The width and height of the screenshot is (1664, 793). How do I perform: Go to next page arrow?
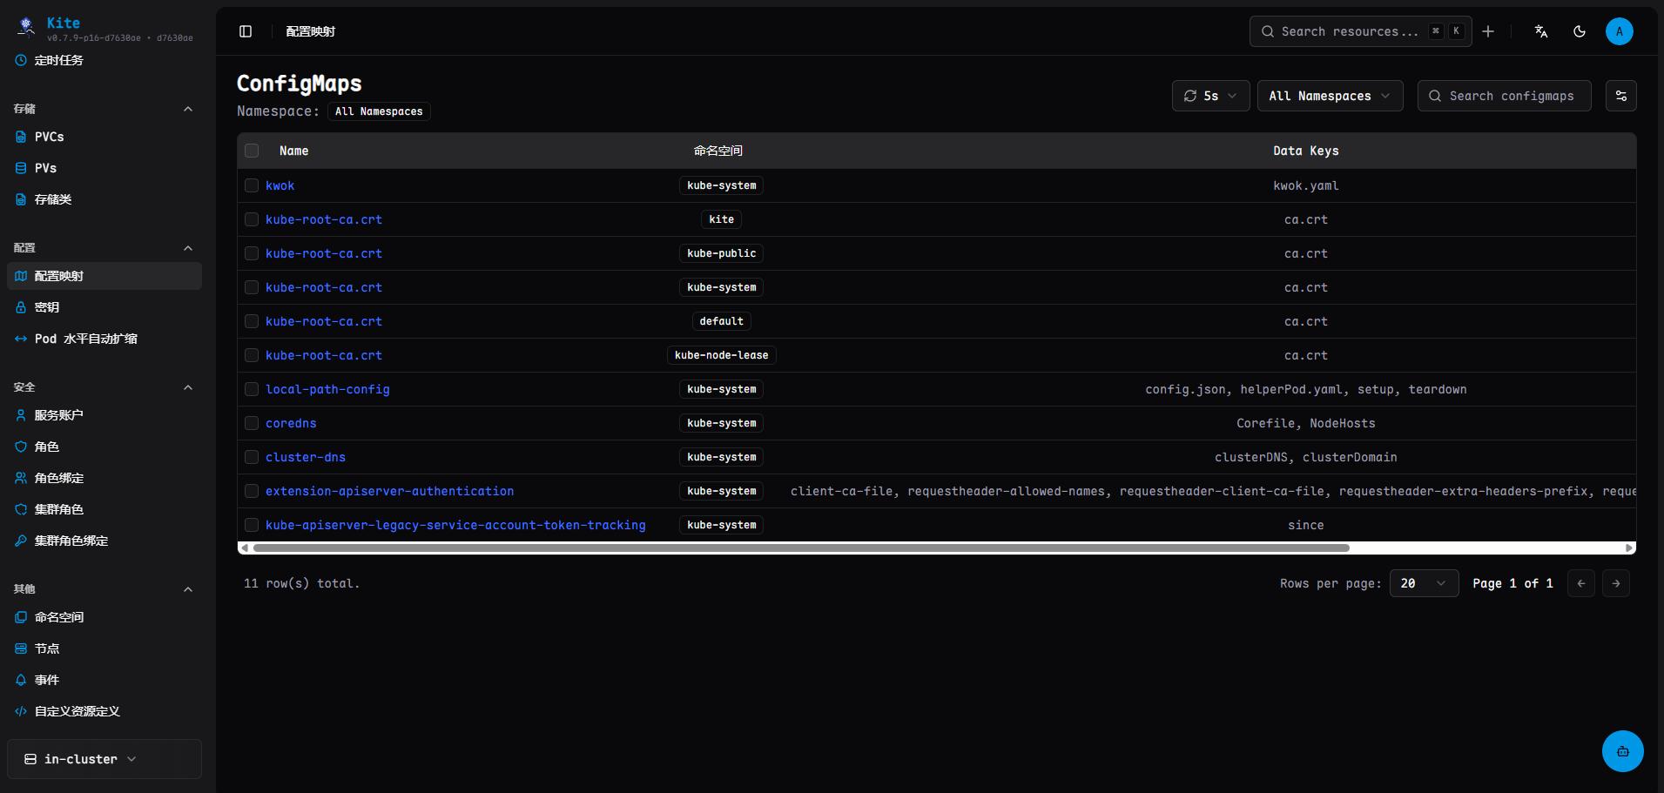pos(1616,583)
